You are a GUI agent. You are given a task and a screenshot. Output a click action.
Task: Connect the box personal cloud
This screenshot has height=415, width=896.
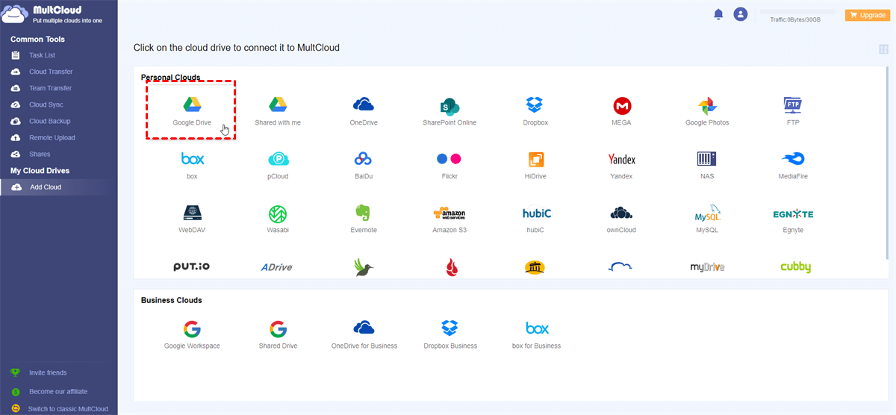[x=192, y=165]
